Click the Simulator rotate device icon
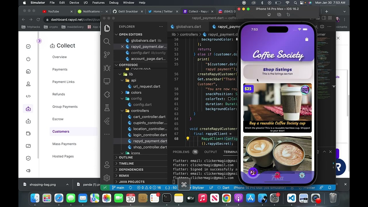Viewport: 368px width, 207px height. [288, 15]
